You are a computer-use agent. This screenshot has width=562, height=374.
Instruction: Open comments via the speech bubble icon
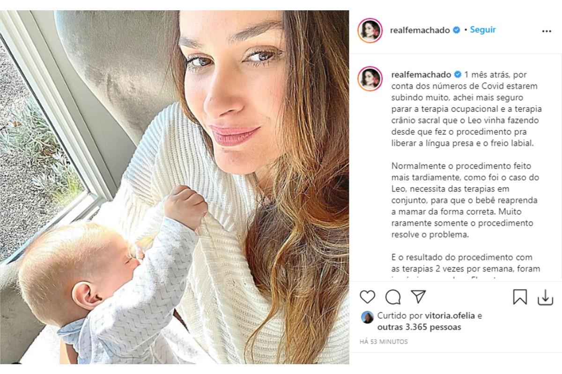tap(393, 297)
